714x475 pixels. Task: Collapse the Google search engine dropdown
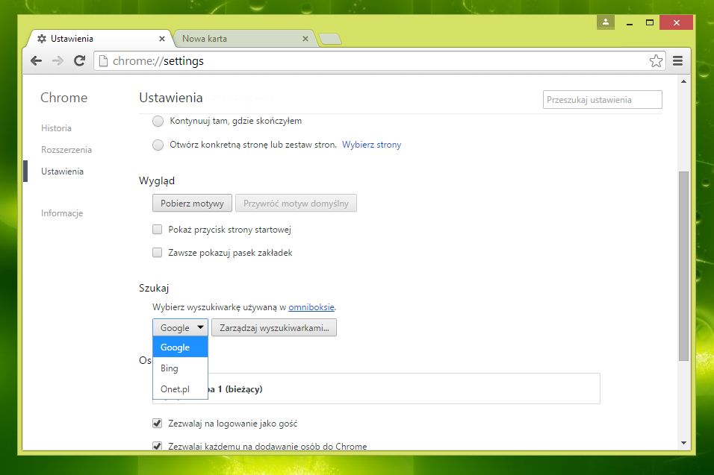[x=180, y=327]
